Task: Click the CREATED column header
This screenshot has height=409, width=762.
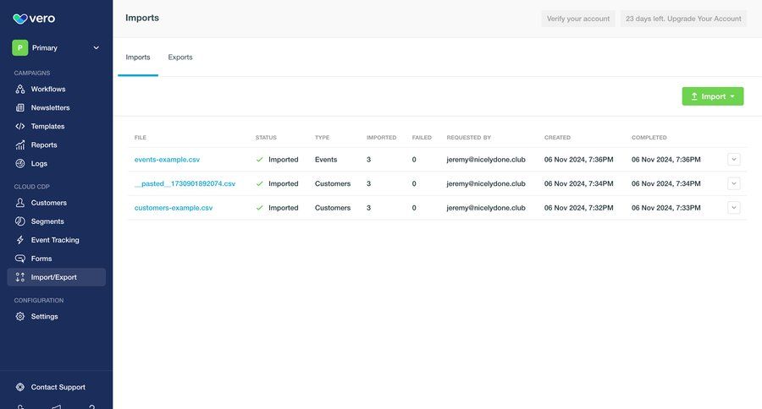Action: pos(557,138)
